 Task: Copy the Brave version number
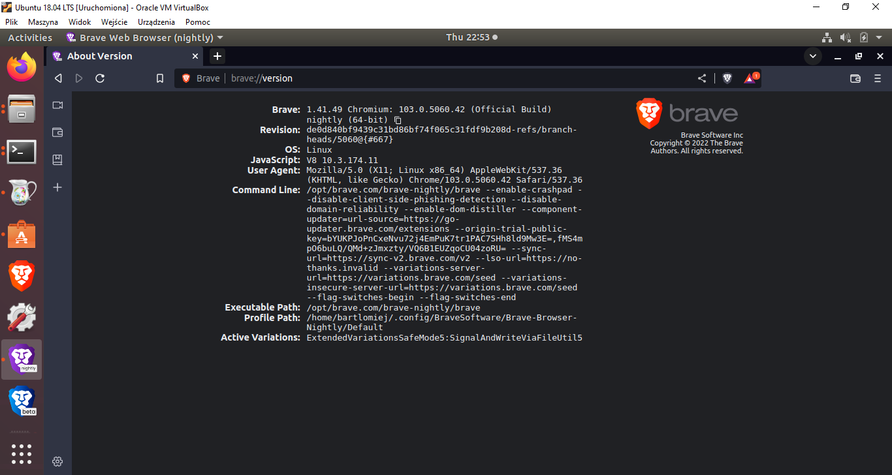(397, 119)
